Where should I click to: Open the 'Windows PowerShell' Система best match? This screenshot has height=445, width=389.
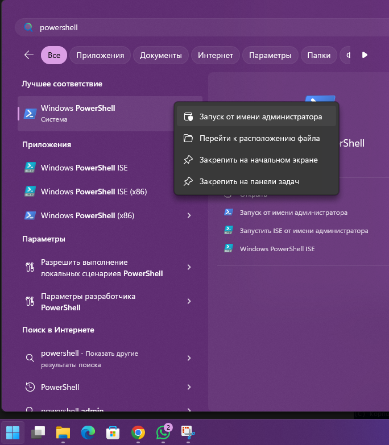coord(96,114)
